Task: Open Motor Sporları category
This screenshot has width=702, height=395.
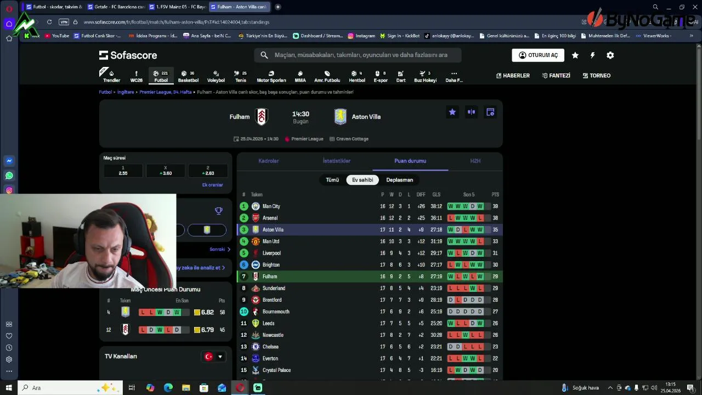Action: coord(271,76)
